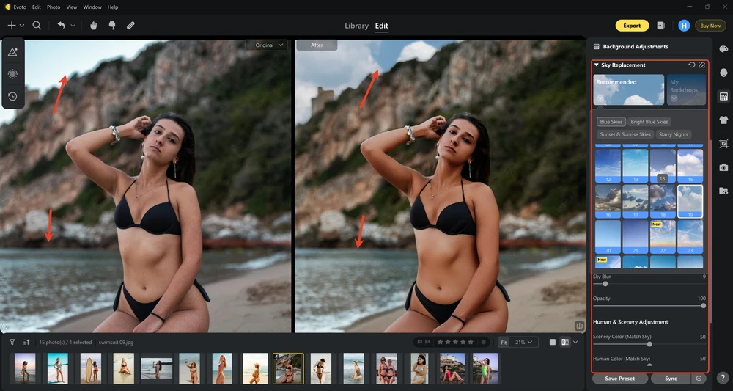733x391 pixels.
Task: Adjust the Opacity slider handle
Action: click(703, 306)
